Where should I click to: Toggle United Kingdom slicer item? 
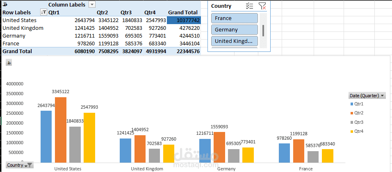pos(235,41)
